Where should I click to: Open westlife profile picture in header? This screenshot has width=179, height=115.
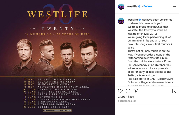121,6
